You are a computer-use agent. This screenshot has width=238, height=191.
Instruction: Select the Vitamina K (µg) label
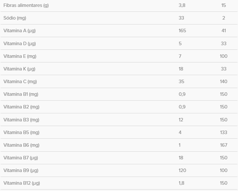pyautogui.click(x=20, y=69)
